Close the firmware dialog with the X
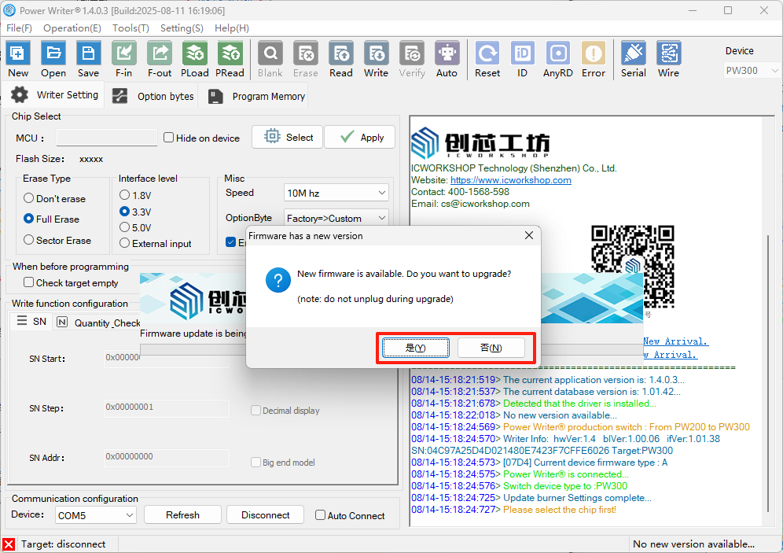This screenshot has height=553, width=783. coord(529,235)
